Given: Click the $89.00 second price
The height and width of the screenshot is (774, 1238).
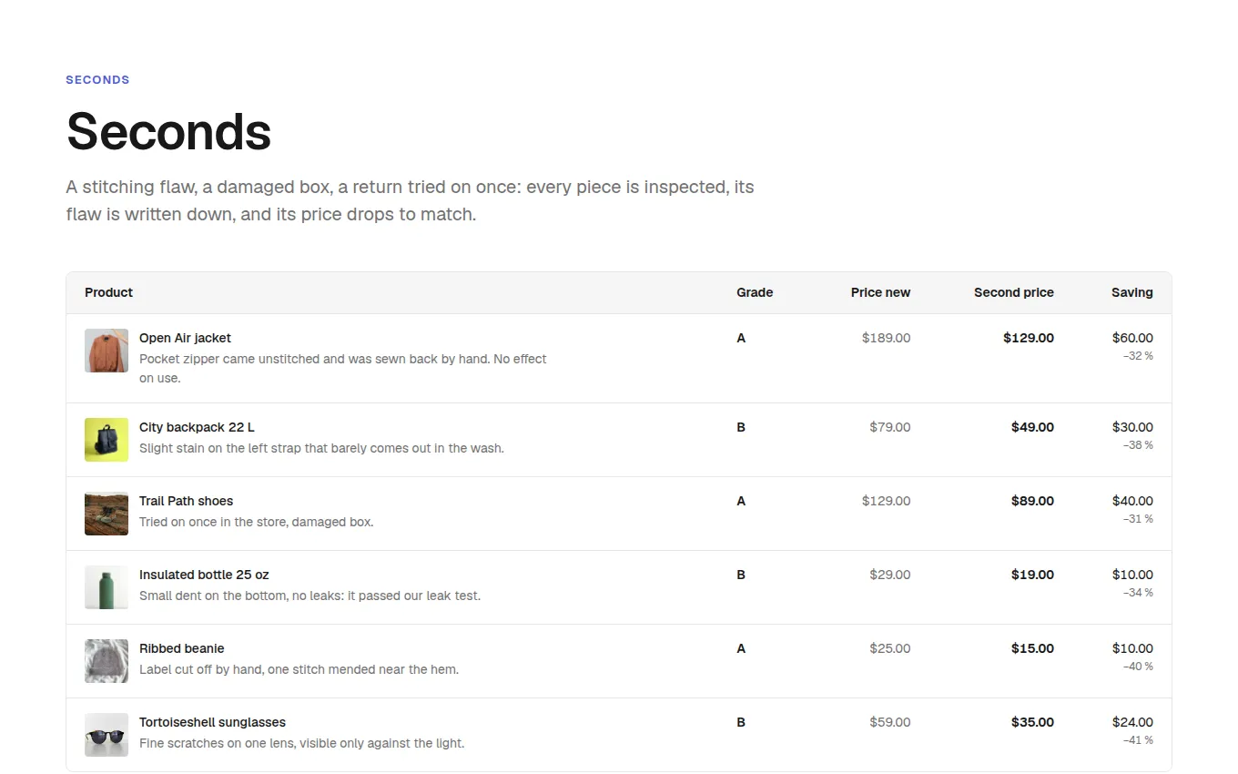Looking at the screenshot, I should click(1032, 501).
